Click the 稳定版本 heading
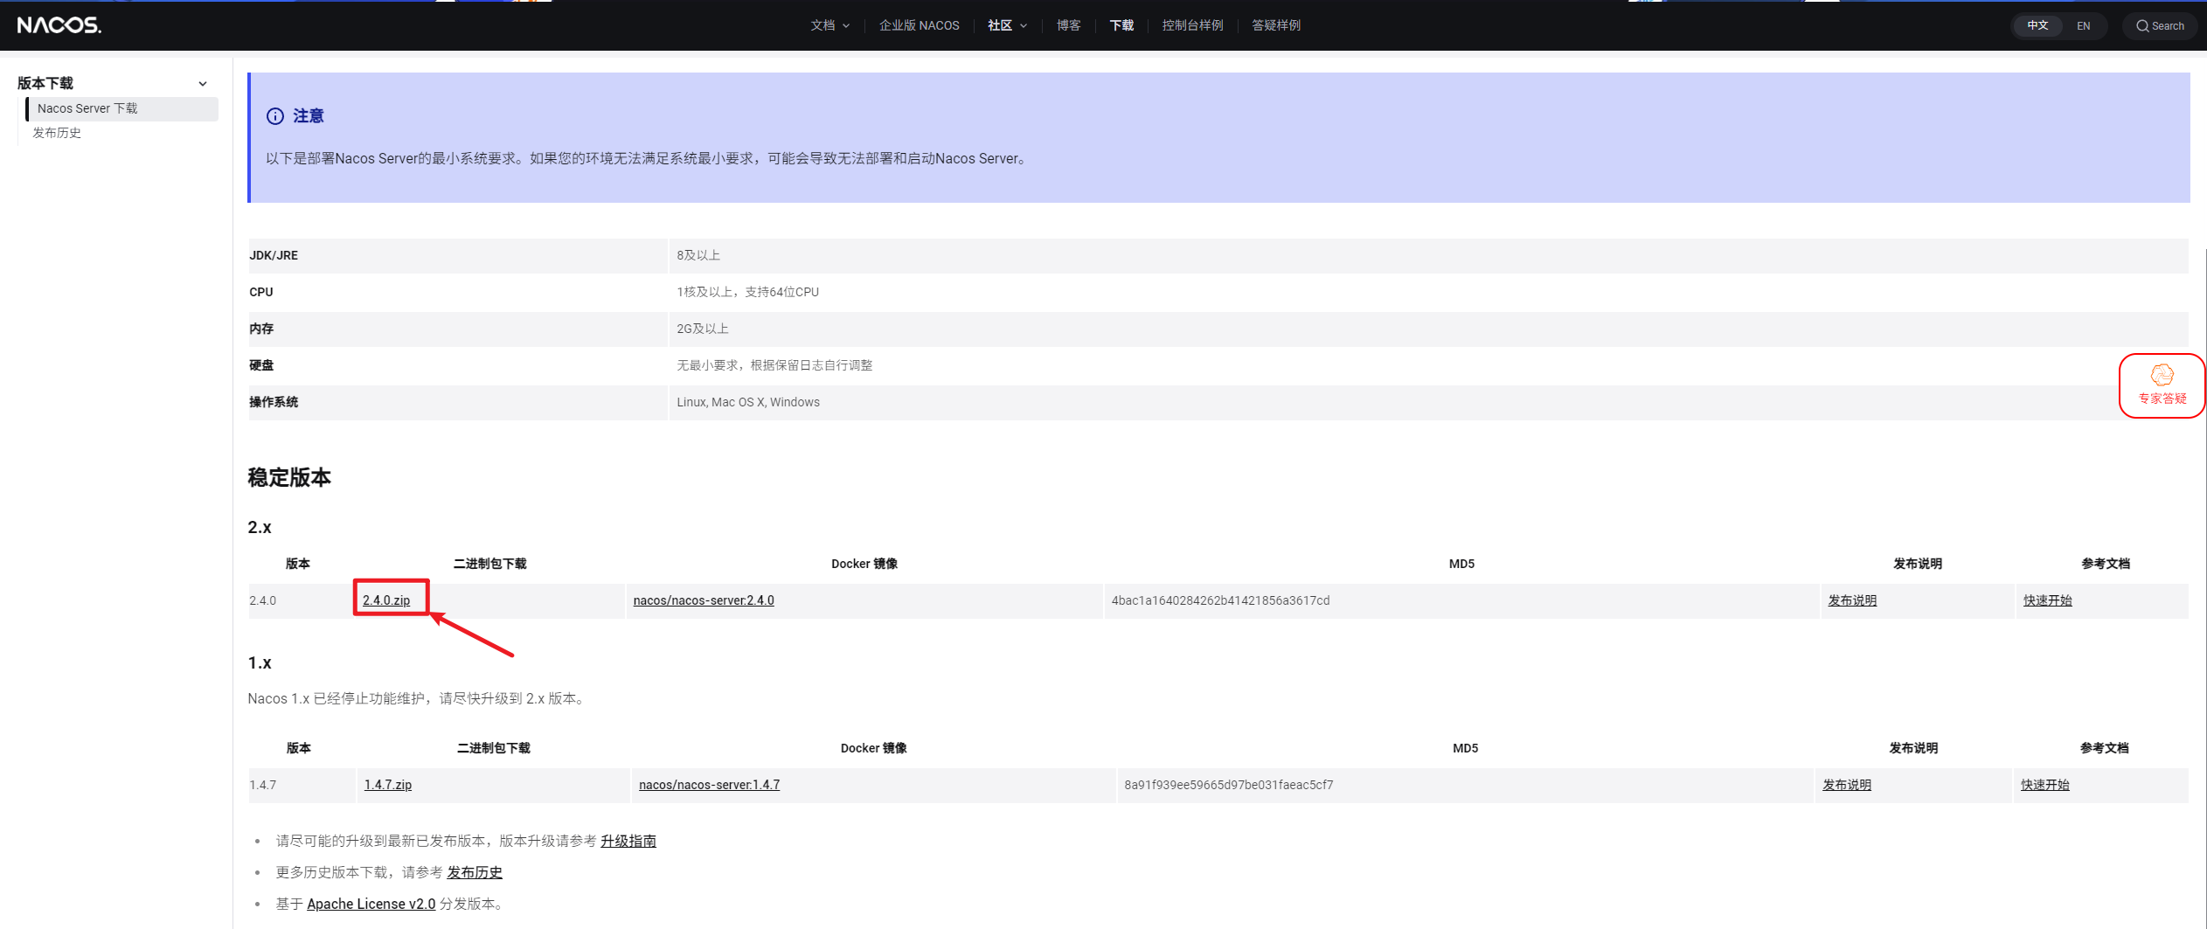This screenshot has height=929, width=2207. pyautogui.click(x=289, y=477)
